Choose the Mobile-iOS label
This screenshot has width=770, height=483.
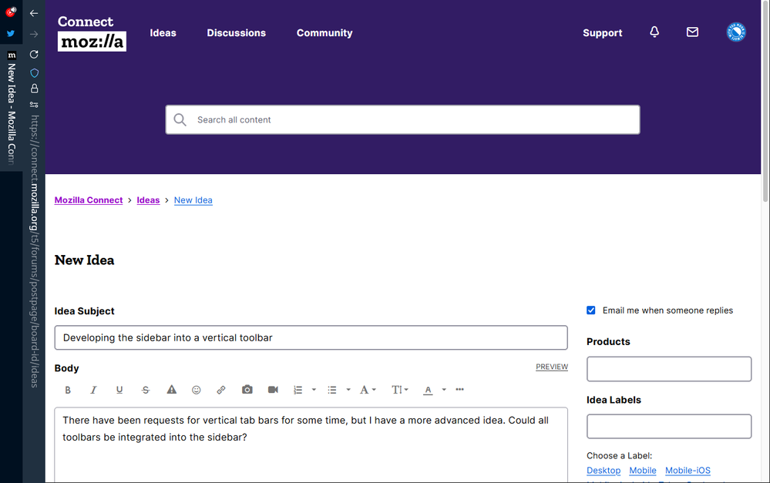coord(688,470)
